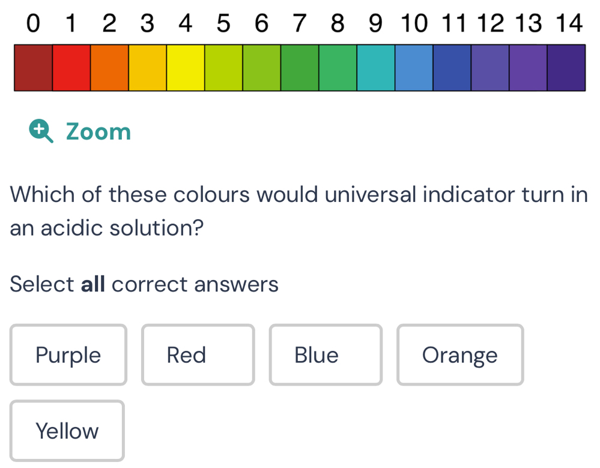Click the yellow pH 4 swatch

click(186, 67)
